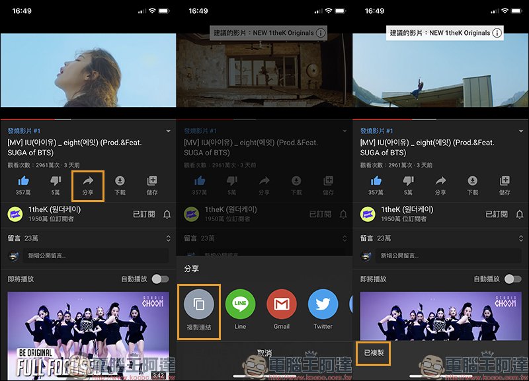Image resolution: width=529 pixels, height=381 pixels.
Task: Tap the 分享 share arrow in right screen
Action: click(x=440, y=181)
